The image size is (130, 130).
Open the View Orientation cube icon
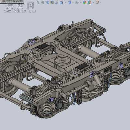click(62, 2)
